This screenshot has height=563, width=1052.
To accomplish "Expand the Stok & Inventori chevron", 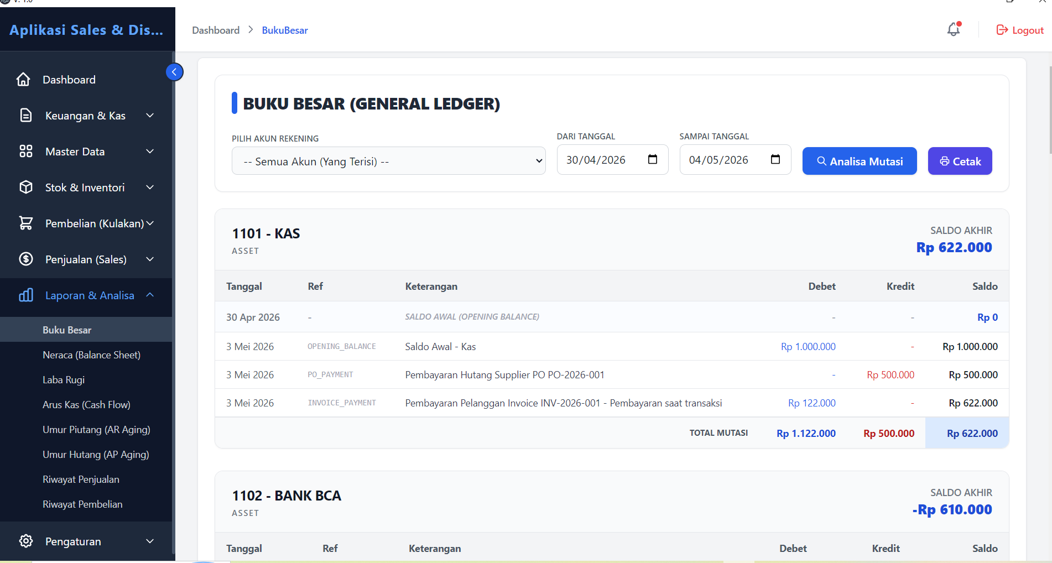I will click(150, 187).
